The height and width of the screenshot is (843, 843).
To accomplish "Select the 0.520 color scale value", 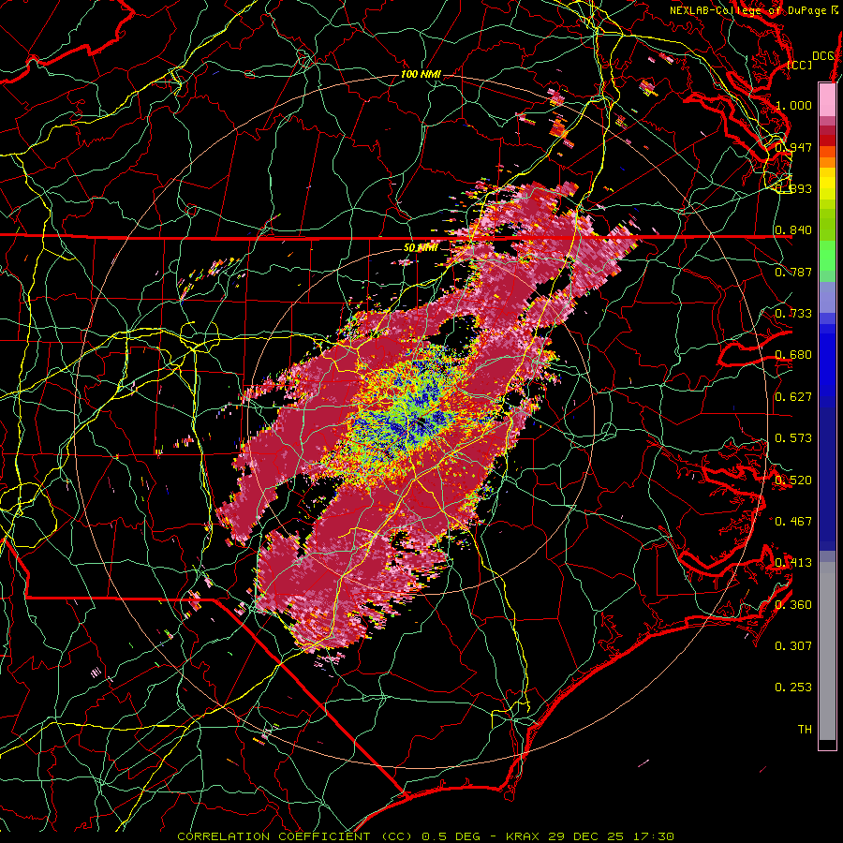I will pos(793,481).
